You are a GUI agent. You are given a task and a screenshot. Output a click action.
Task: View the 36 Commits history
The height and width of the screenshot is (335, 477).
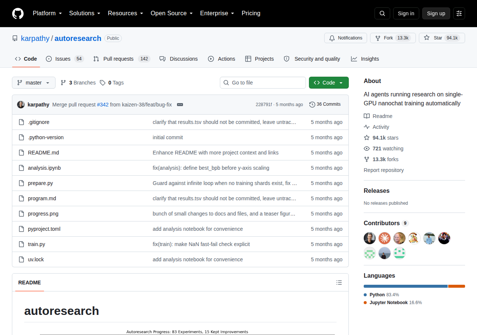point(325,105)
